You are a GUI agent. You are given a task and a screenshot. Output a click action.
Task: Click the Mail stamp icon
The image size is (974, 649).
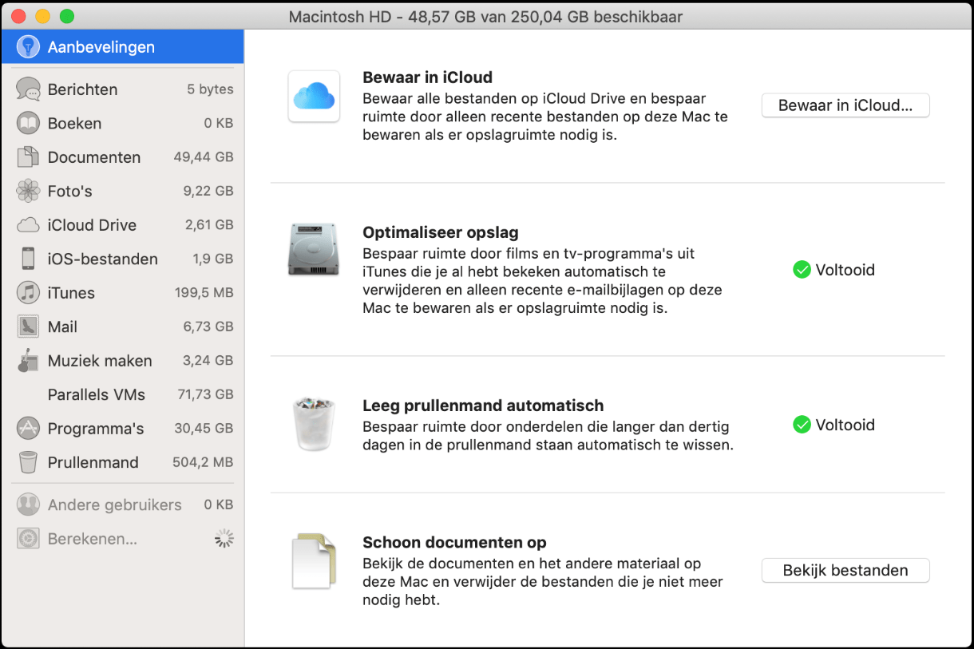[28, 326]
